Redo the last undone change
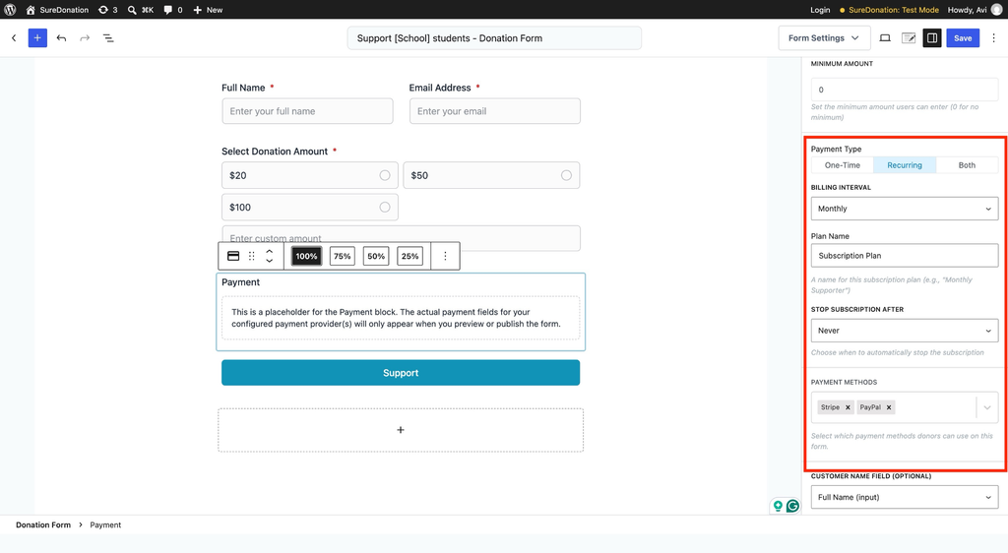This screenshot has height=553, width=1008. pyautogui.click(x=85, y=38)
